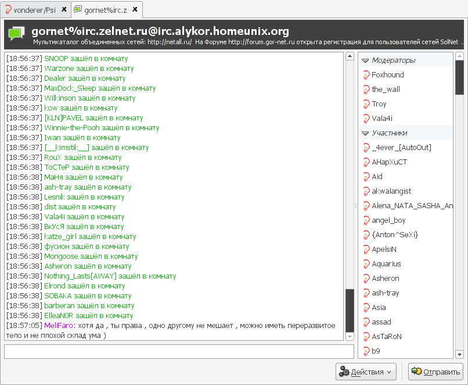The width and height of the screenshot is (468, 385).
Task: Open the Действия dropdown menu
Action: point(366,372)
